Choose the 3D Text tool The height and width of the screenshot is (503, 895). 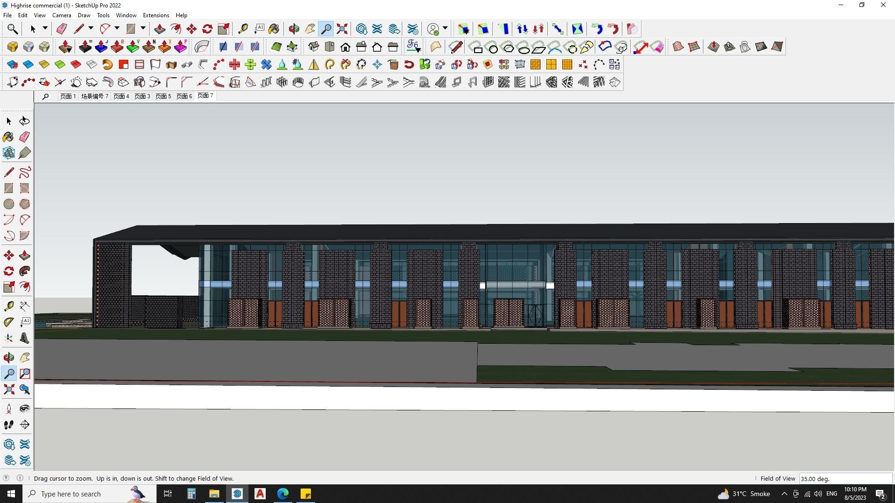(x=24, y=338)
